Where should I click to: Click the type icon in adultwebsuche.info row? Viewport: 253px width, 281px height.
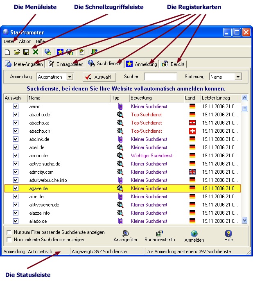click(120, 180)
